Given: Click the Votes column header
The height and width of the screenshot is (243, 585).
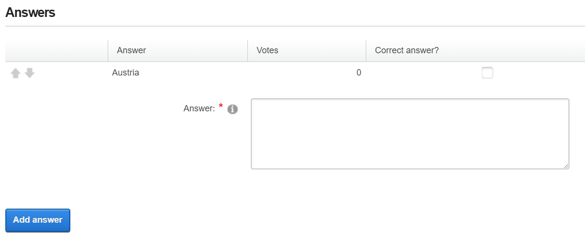Looking at the screenshot, I should click(x=267, y=50).
